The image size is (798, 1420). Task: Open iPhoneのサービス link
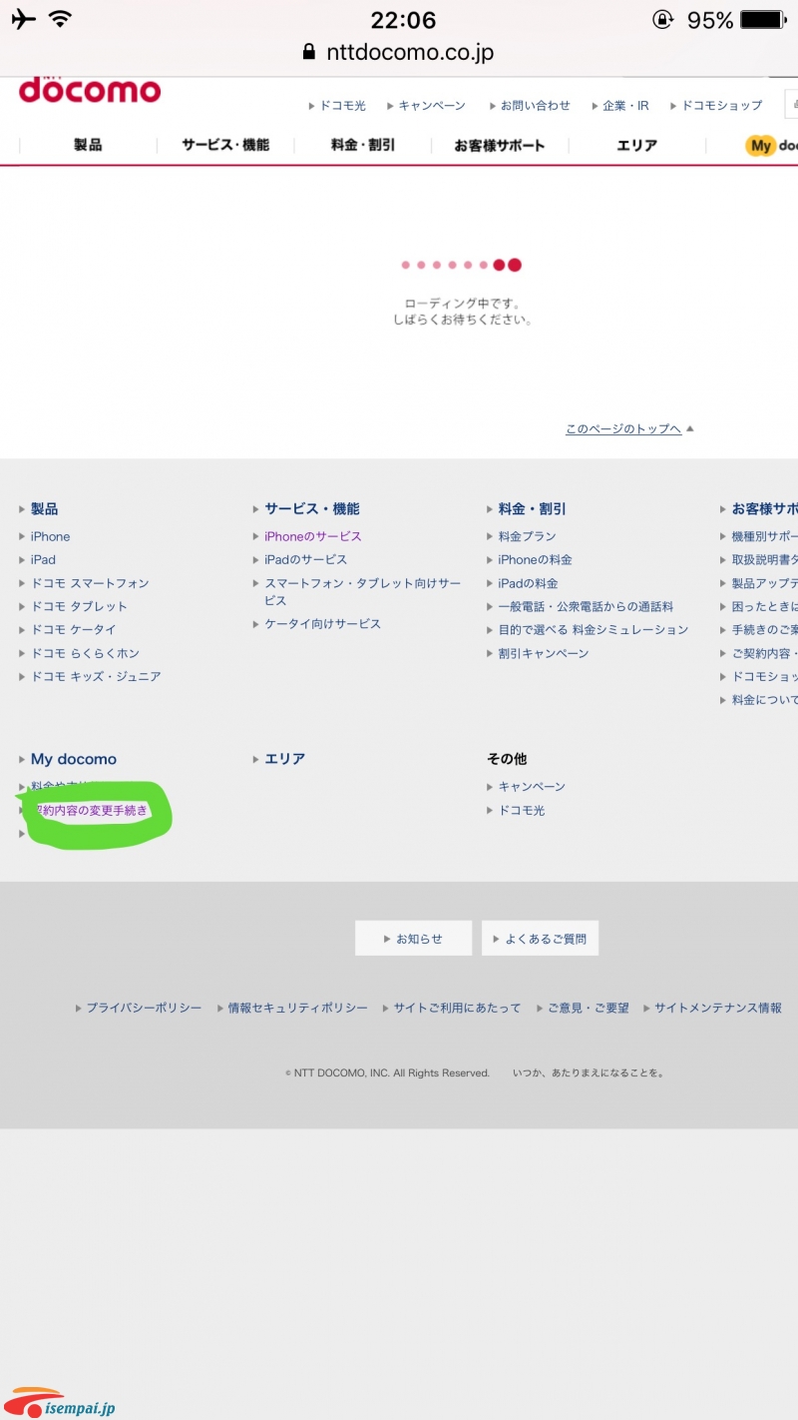[x=313, y=536]
